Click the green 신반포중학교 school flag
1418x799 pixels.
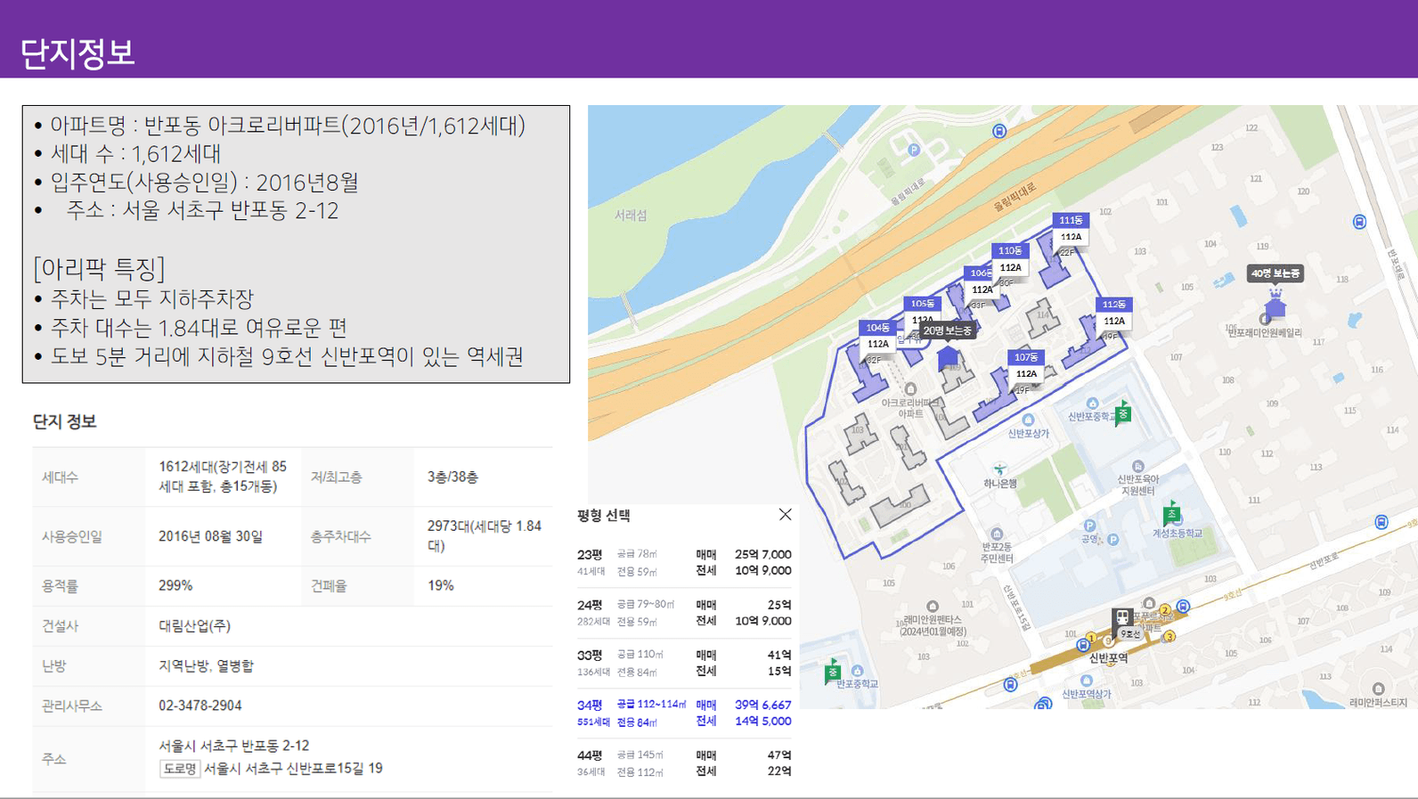[1123, 412]
